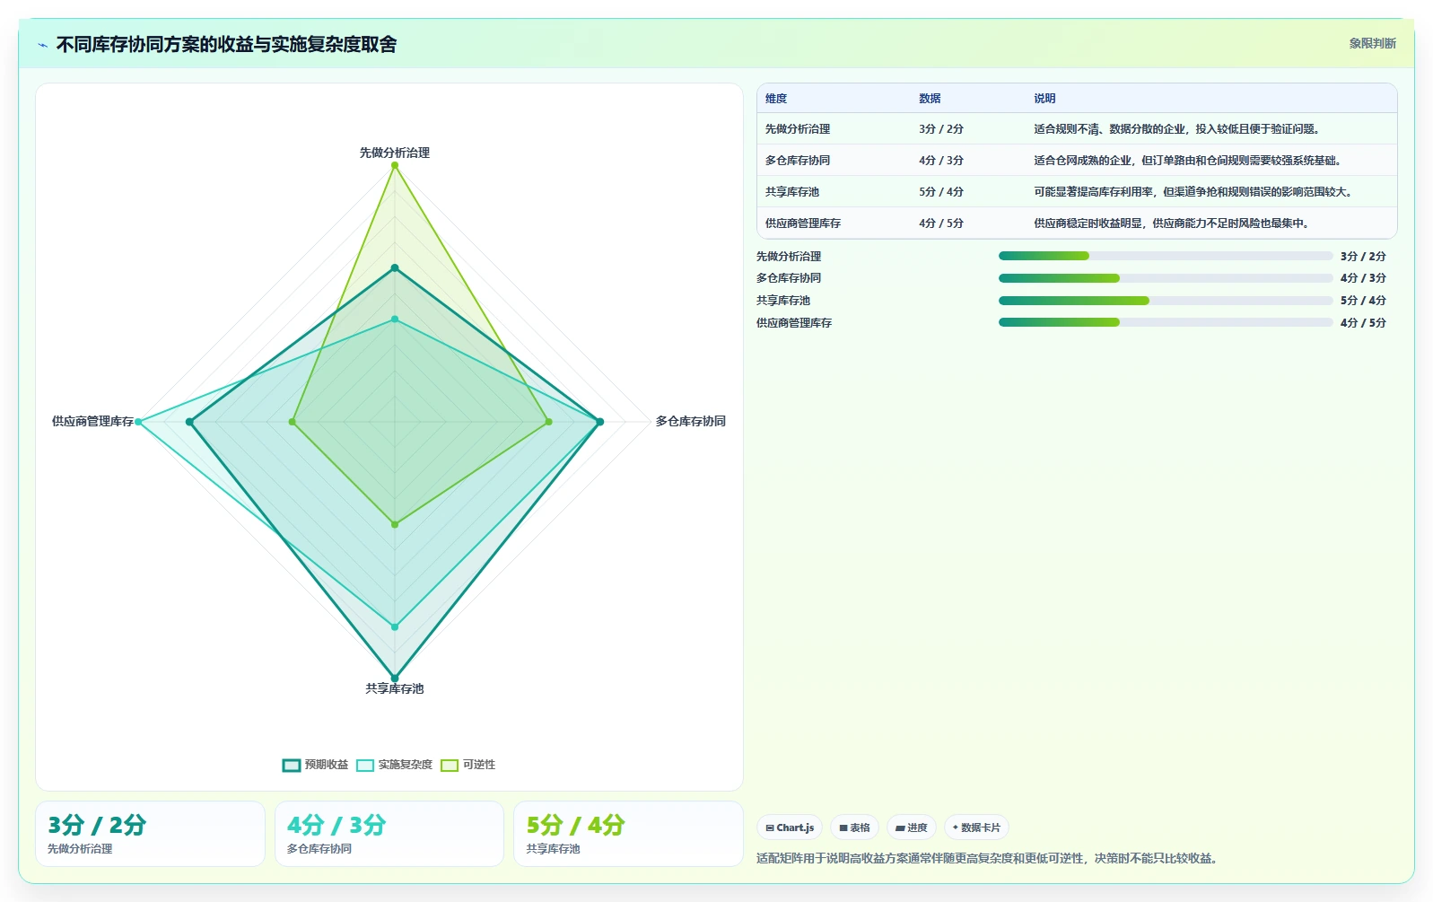Select the Chart.js tag chip
Screen dimensions: 1433x902
pyautogui.click(x=790, y=828)
